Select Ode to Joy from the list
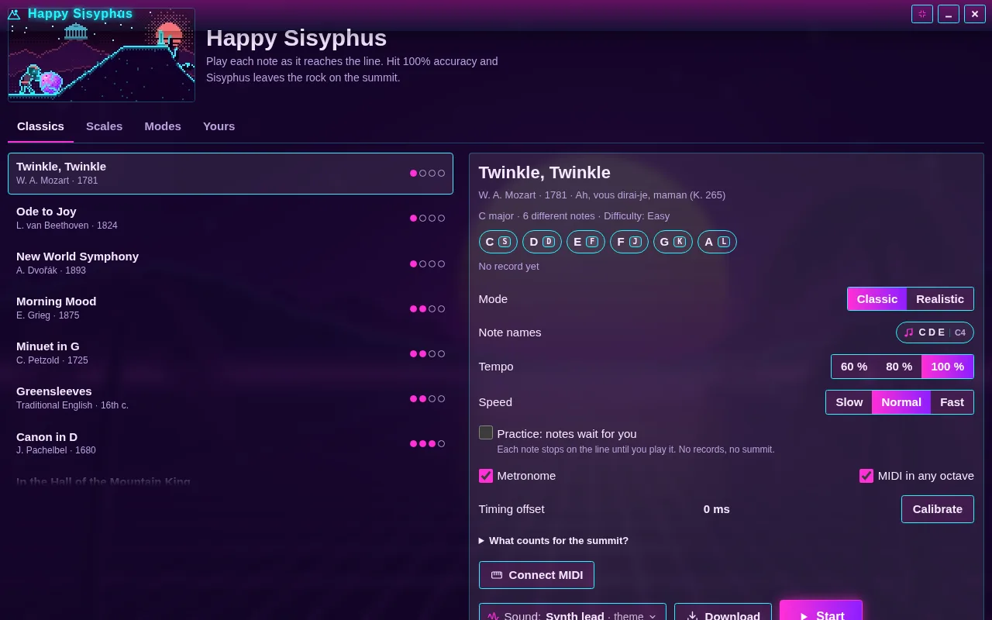 point(230,219)
